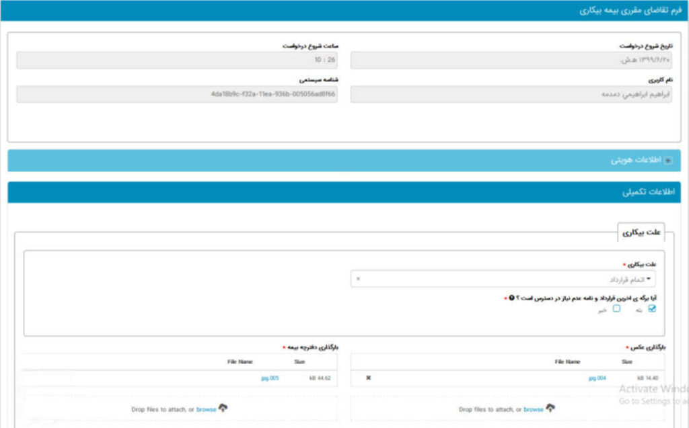Open the jpg.004 file link
The height and width of the screenshot is (428, 689).
click(597, 378)
